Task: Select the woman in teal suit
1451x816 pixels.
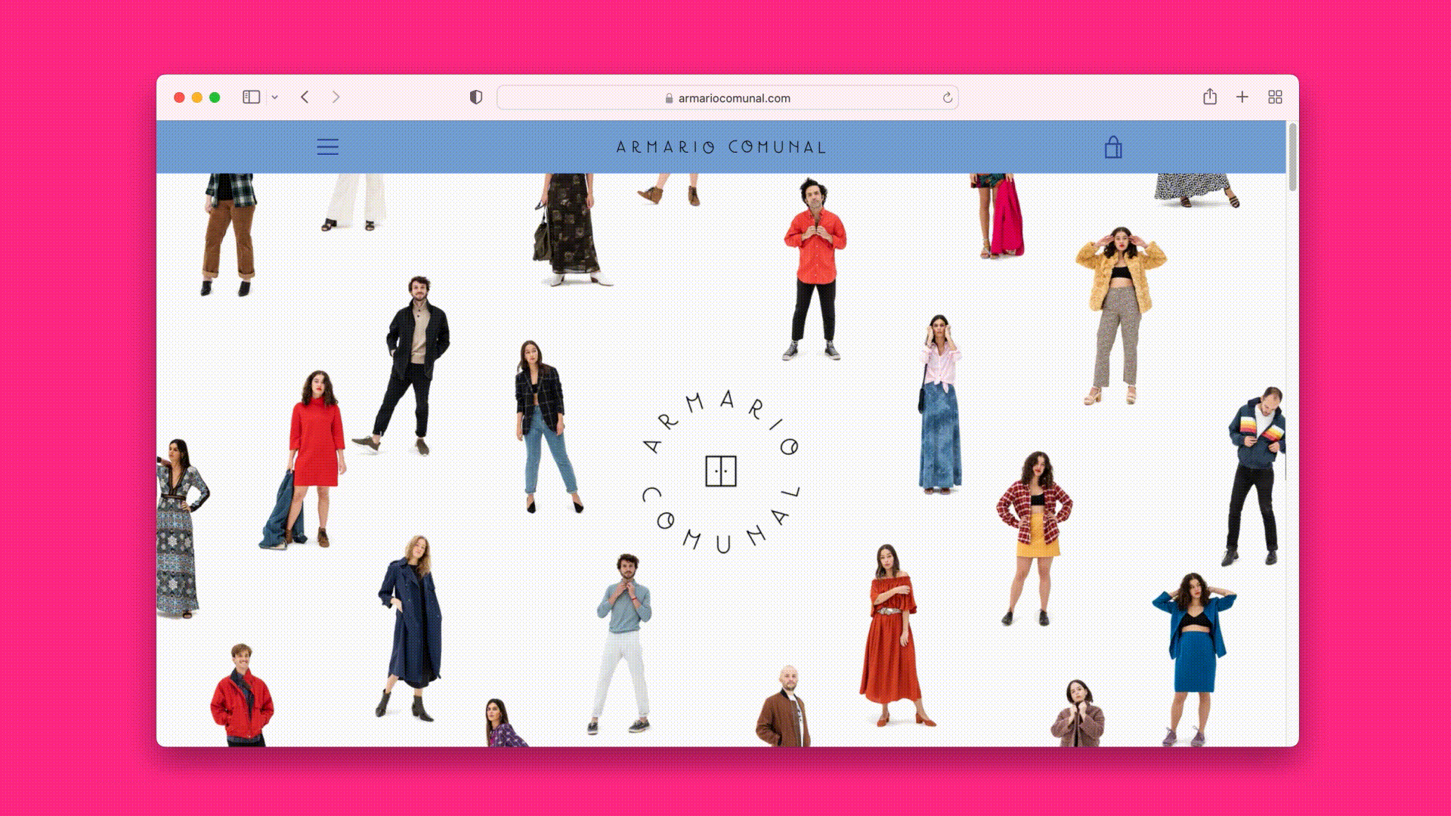Action: [x=1194, y=659]
